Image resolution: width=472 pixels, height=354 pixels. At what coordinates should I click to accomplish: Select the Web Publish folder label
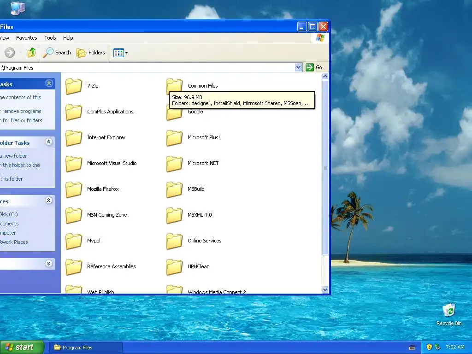click(100, 292)
